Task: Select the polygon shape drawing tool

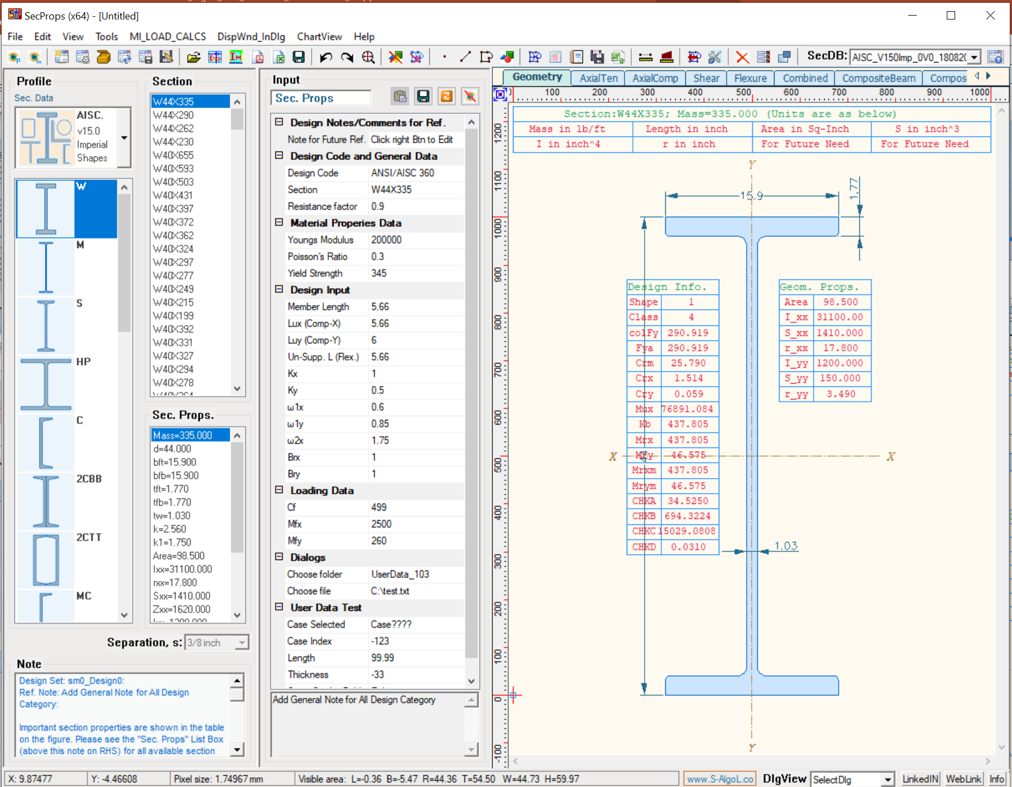Action: pyautogui.click(x=486, y=57)
